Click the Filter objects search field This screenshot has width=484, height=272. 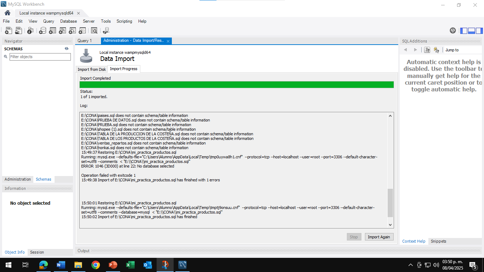(40, 57)
